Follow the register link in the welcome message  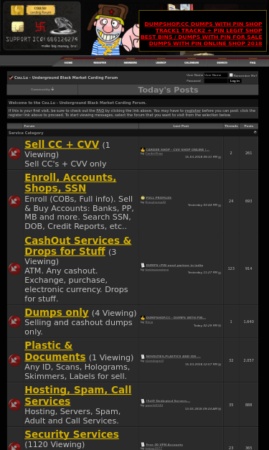193,111
